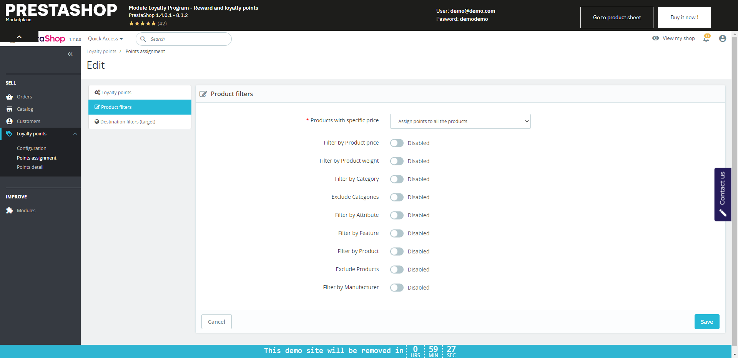738x358 pixels.
Task: Click the search magnifier icon
Action: [143, 39]
